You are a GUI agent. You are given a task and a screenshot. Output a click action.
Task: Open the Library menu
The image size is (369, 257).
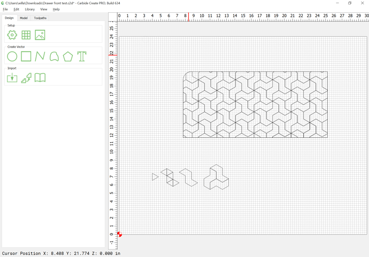pyautogui.click(x=29, y=9)
